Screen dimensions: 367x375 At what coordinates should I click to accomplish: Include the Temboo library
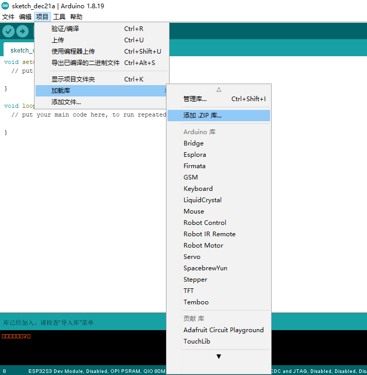(x=219, y=302)
